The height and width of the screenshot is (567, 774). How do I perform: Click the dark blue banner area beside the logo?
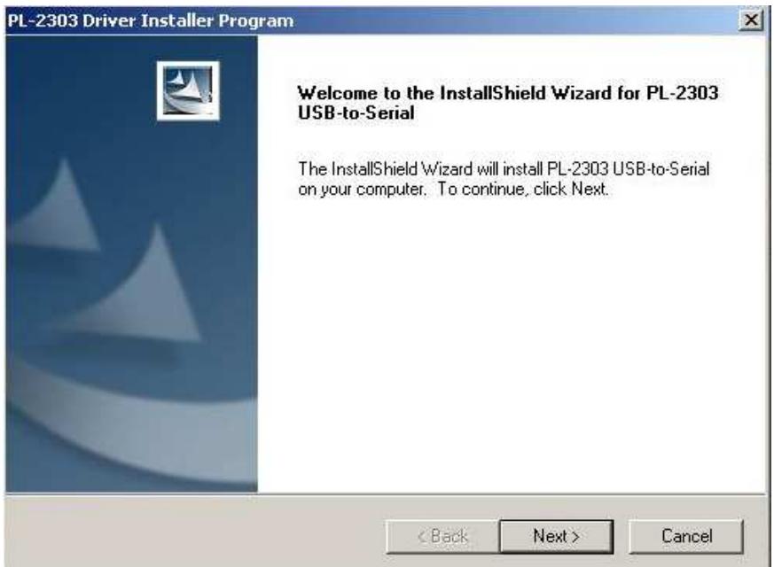tap(79, 89)
